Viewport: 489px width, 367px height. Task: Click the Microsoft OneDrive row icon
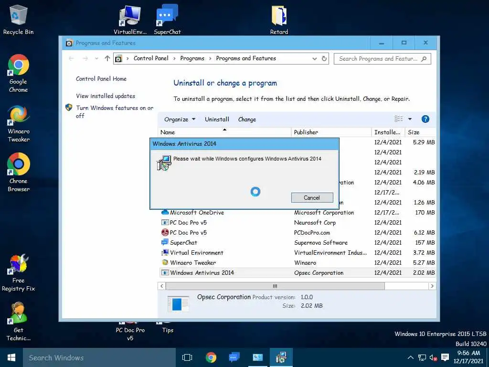165,213
